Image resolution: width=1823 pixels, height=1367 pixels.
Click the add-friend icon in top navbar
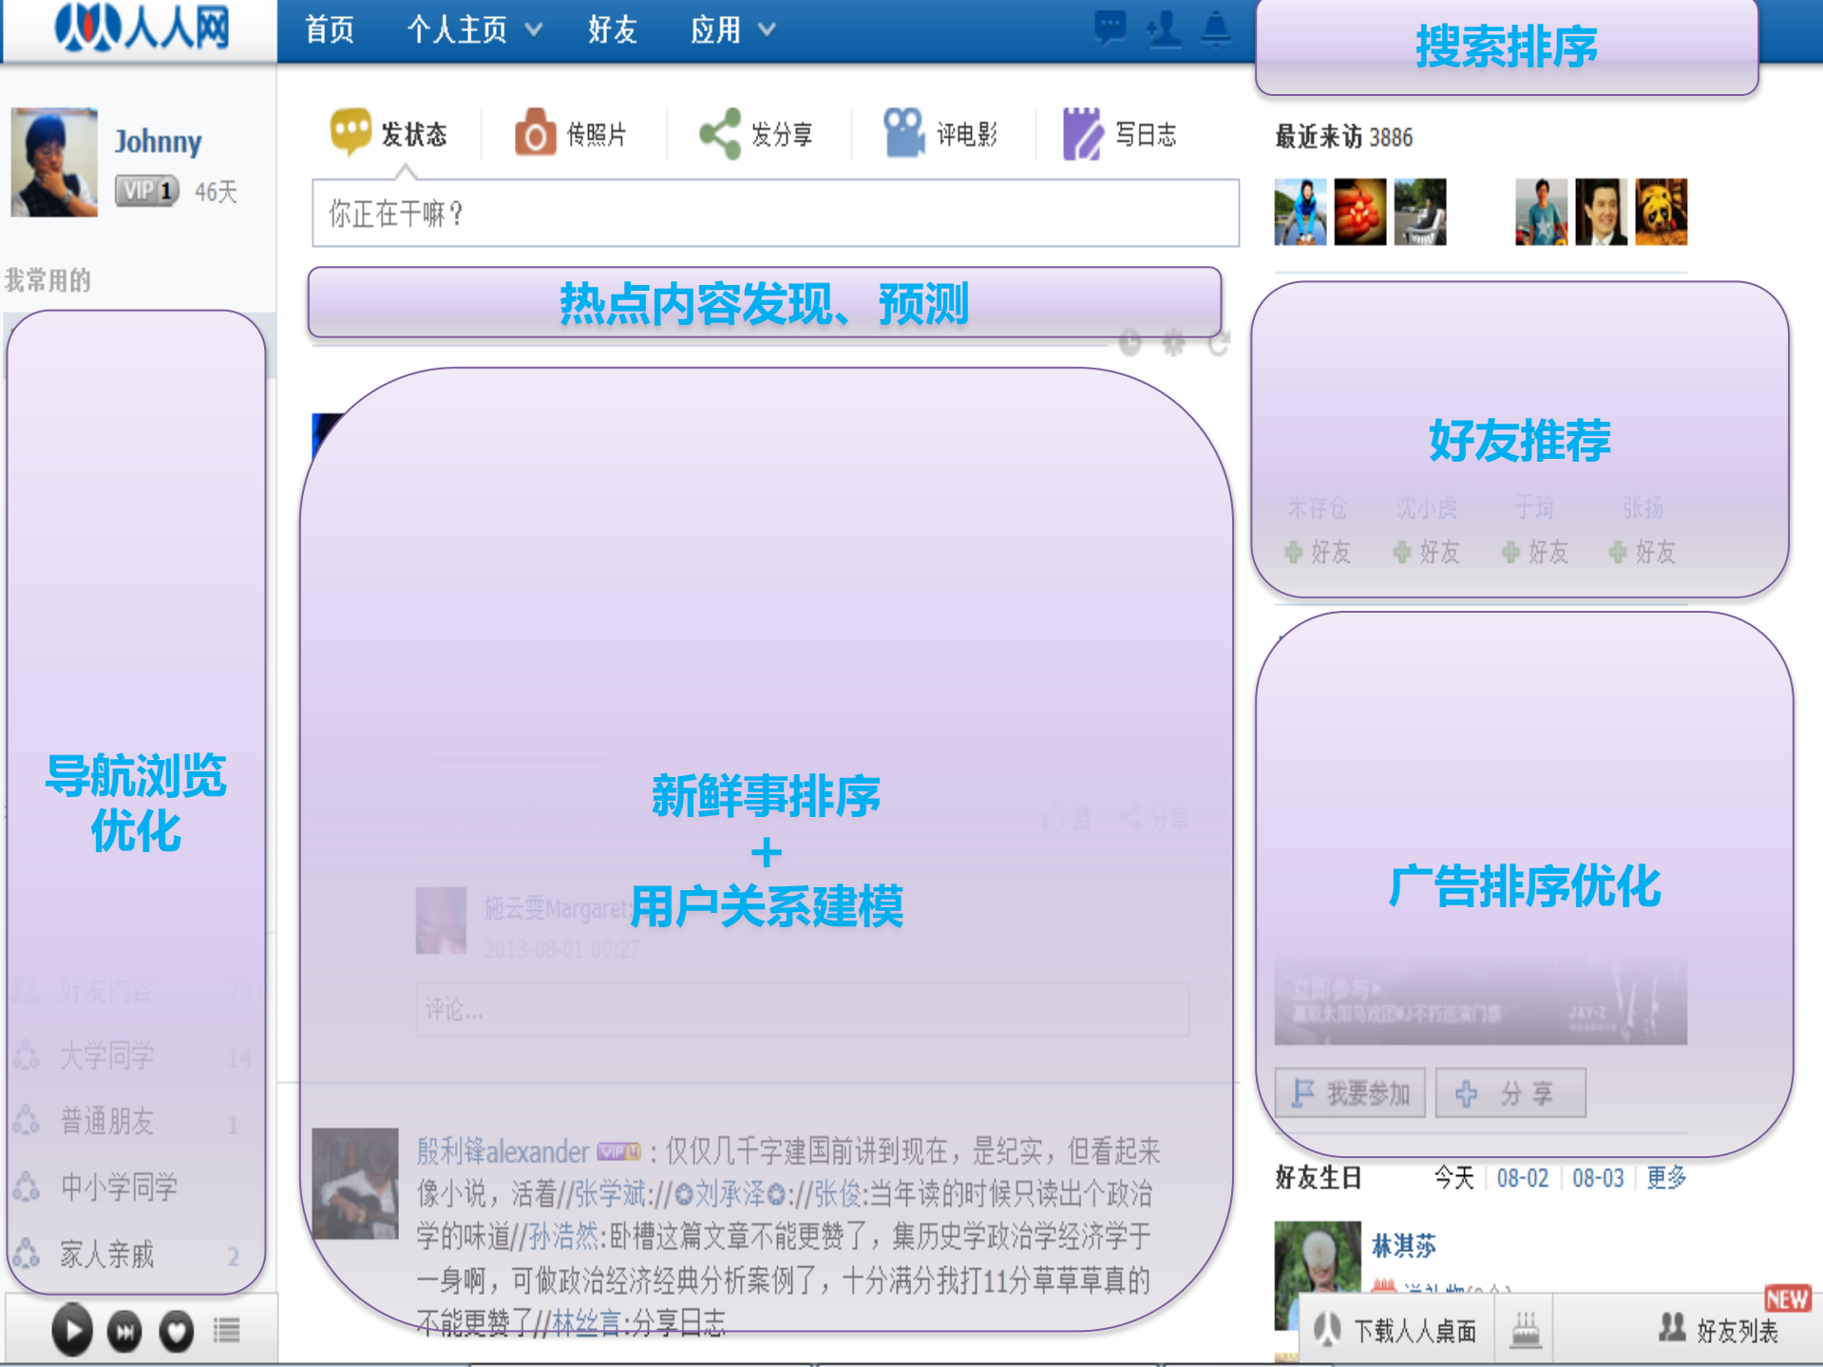click(1164, 30)
